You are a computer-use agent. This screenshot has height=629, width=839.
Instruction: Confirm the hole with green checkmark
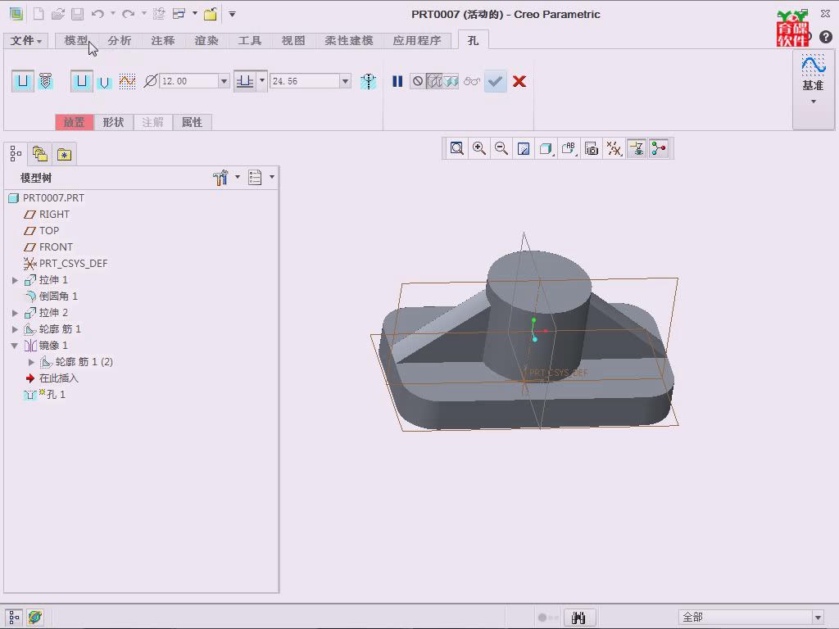pos(496,81)
